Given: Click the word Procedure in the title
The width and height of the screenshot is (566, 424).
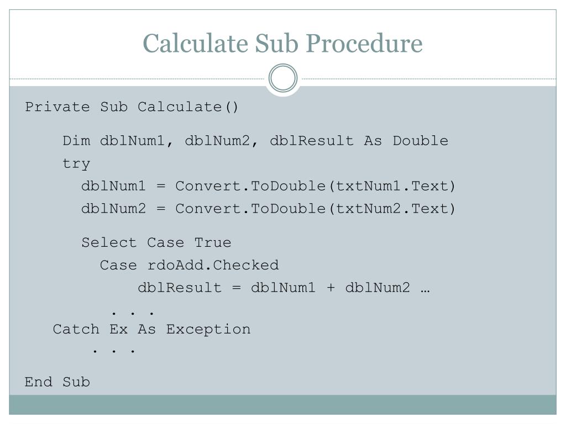Looking at the screenshot, I should [364, 44].
